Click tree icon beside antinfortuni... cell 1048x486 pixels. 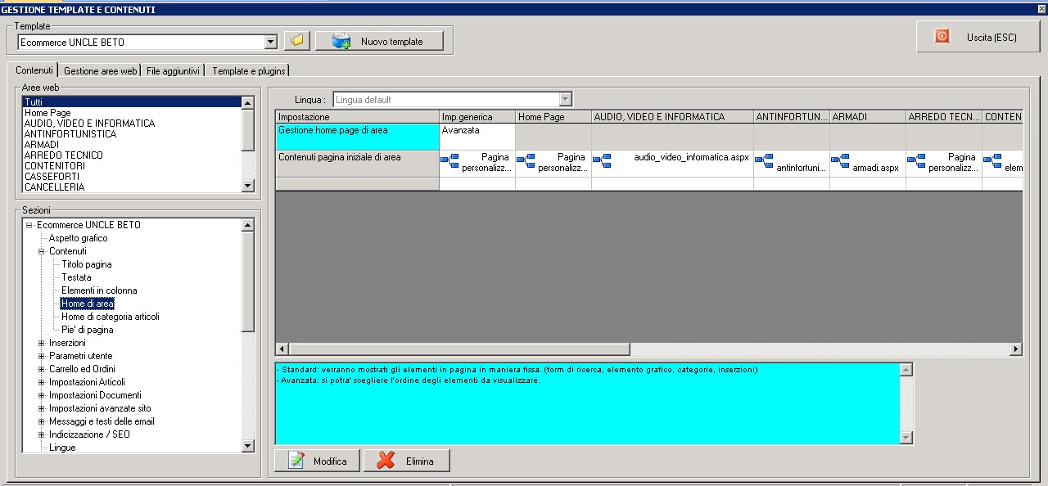click(764, 160)
